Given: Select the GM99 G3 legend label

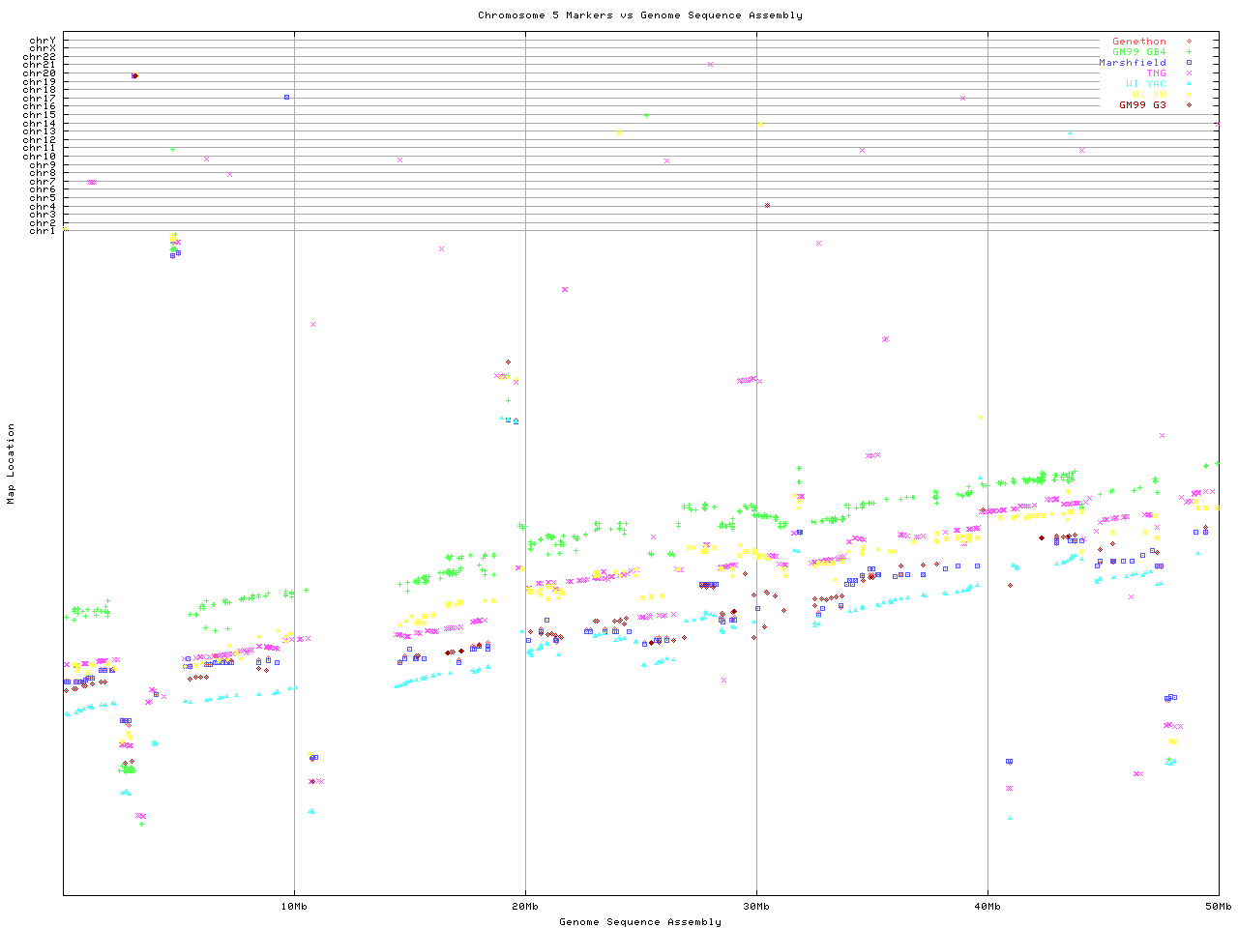Looking at the screenshot, I should pos(1142,105).
